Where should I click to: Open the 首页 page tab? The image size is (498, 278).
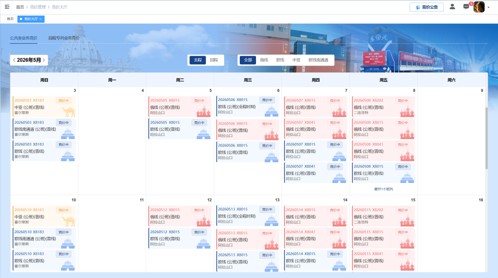click(x=10, y=19)
